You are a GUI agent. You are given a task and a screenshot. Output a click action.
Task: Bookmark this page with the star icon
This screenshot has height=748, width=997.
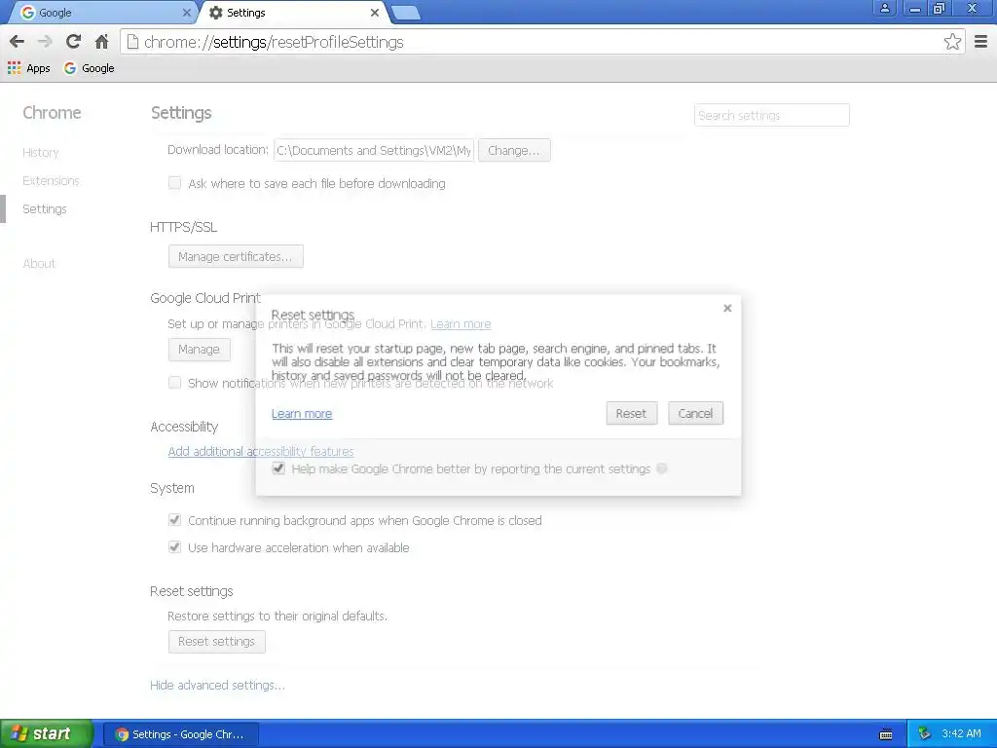pos(952,42)
